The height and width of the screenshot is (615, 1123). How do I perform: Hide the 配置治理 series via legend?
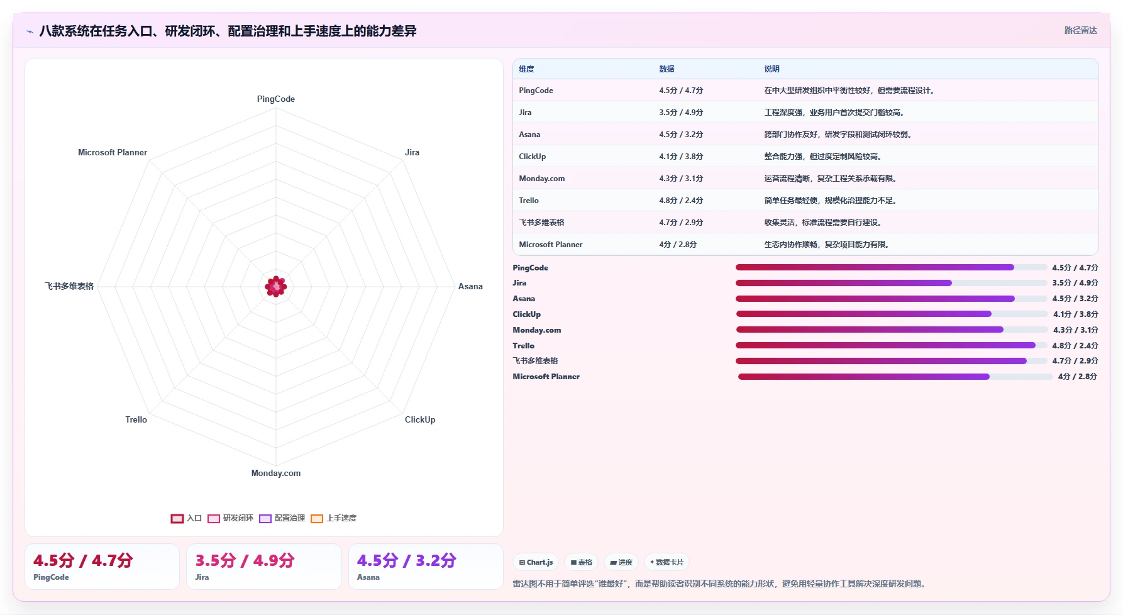pos(282,518)
